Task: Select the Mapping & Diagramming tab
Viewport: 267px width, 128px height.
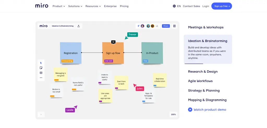Action: (x=207, y=100)
